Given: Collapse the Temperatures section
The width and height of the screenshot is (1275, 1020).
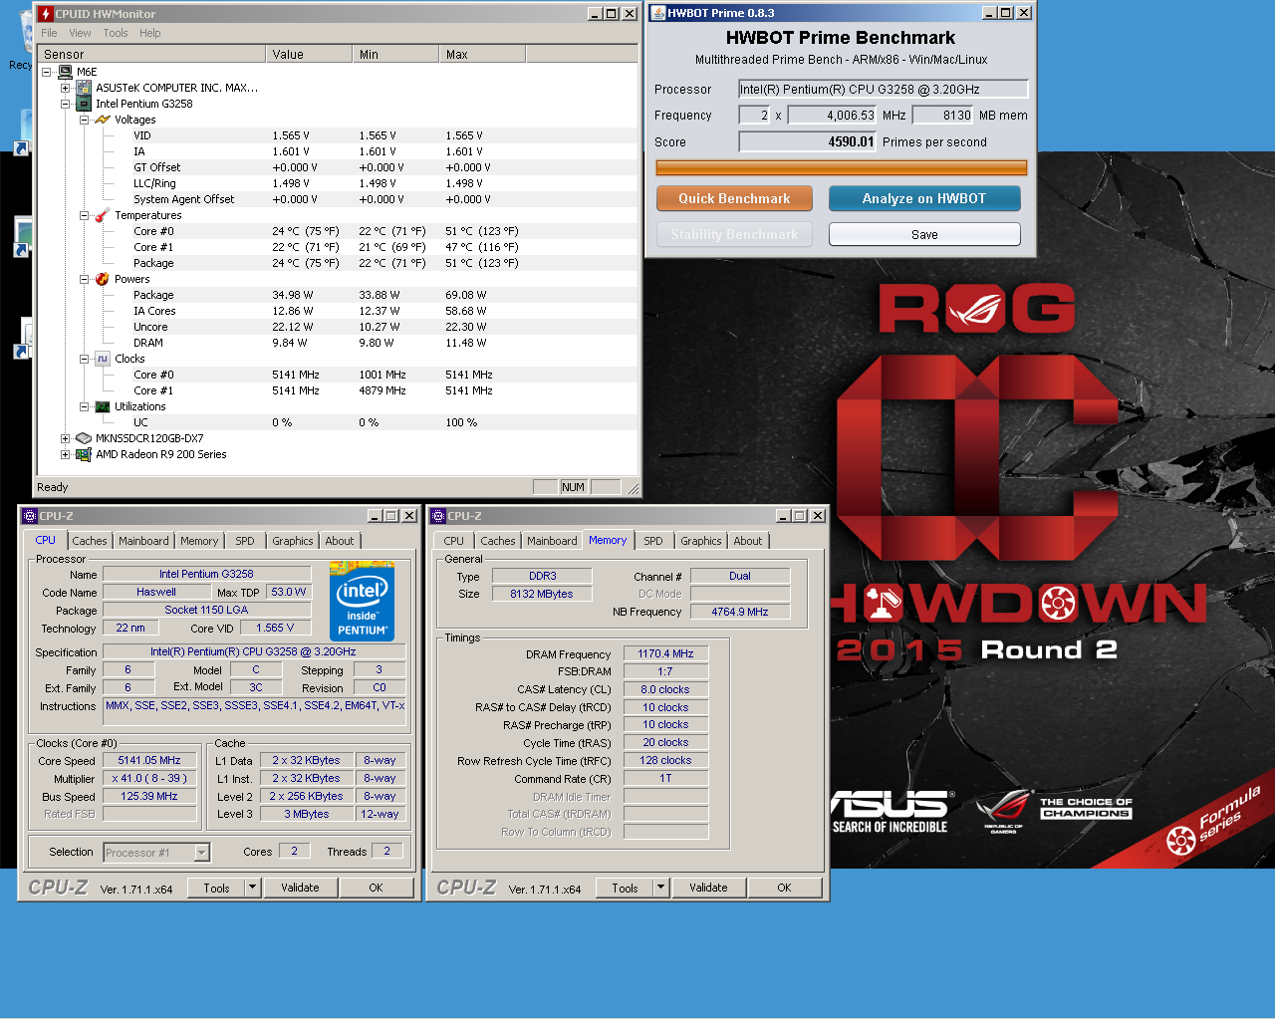Looking at the screenshot, I should click(85, 215).
